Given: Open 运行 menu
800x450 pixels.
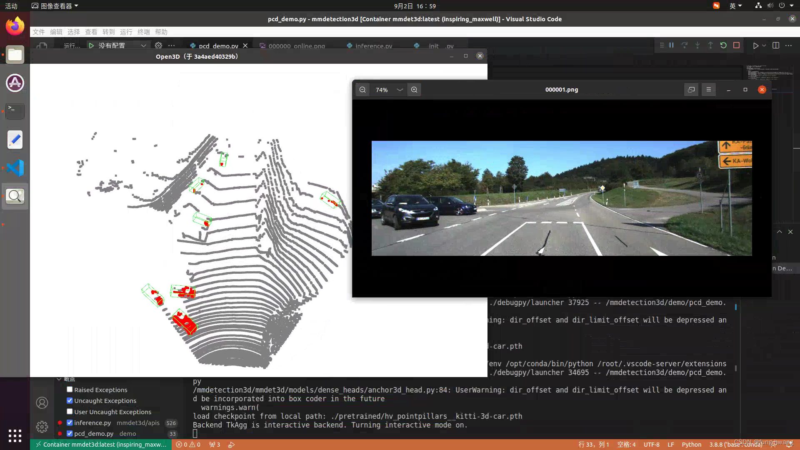Looking at the screenshot, I should click(126, 32).
